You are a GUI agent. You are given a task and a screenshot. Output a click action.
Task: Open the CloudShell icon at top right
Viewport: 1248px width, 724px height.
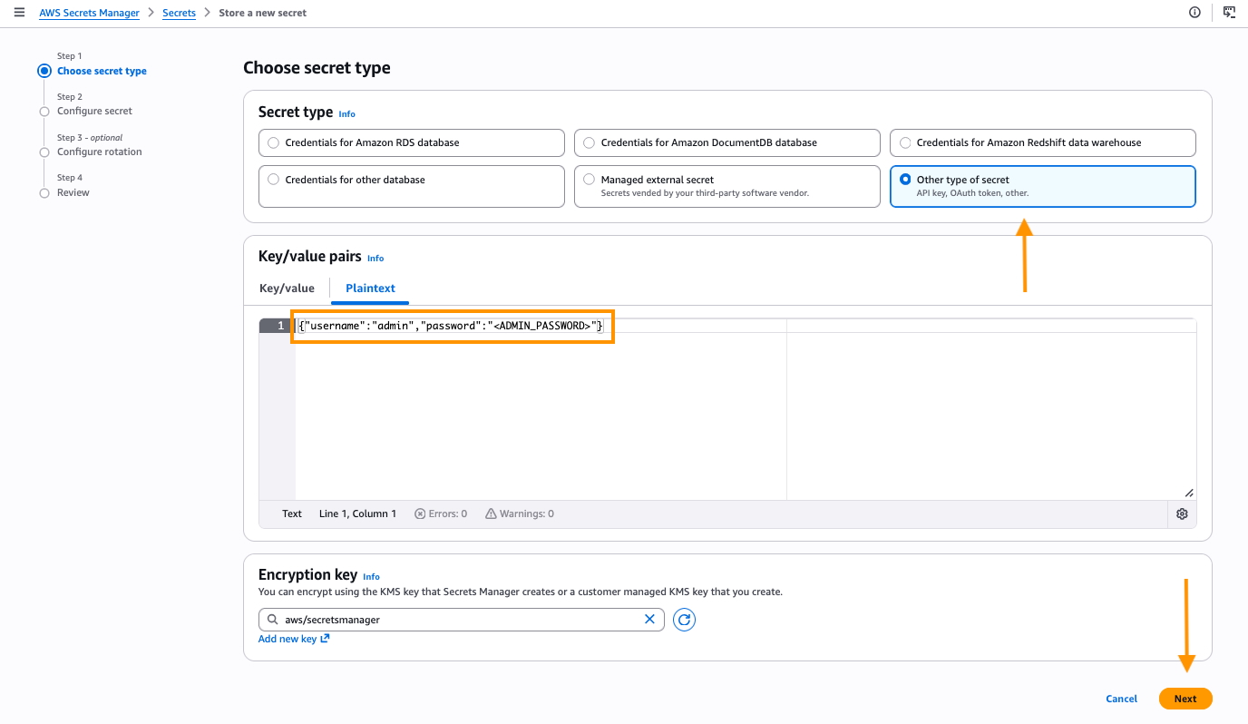click(x=1229, y=13)
